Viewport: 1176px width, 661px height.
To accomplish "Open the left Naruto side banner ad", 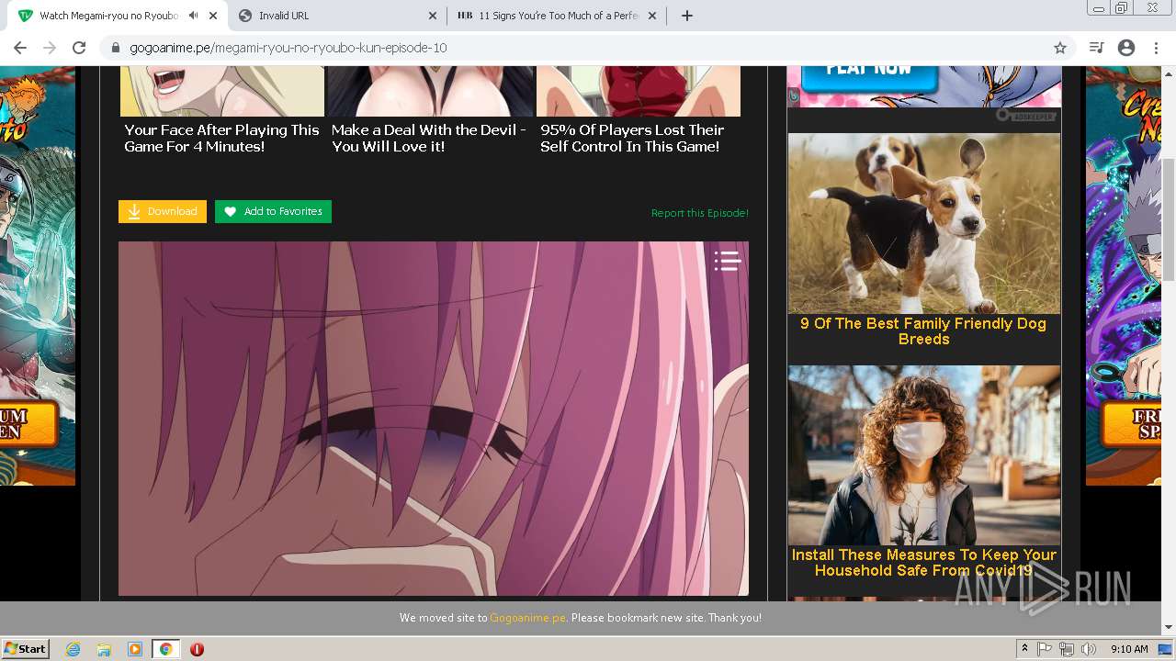I will pos(38,275).
